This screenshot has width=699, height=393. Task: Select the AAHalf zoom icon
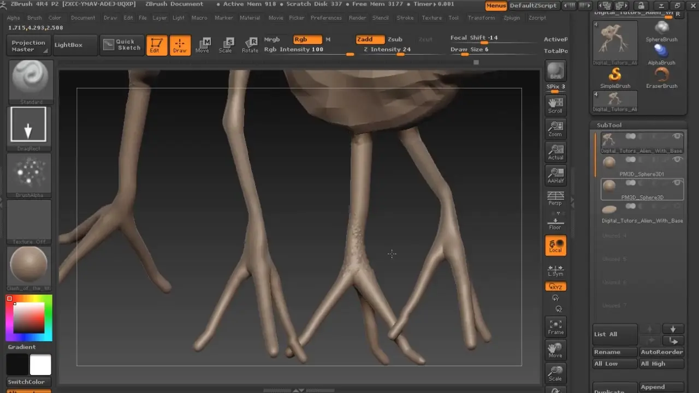[x=555, y=176]
